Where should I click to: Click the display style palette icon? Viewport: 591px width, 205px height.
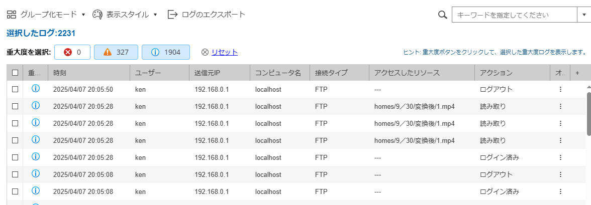pos(97,15)
